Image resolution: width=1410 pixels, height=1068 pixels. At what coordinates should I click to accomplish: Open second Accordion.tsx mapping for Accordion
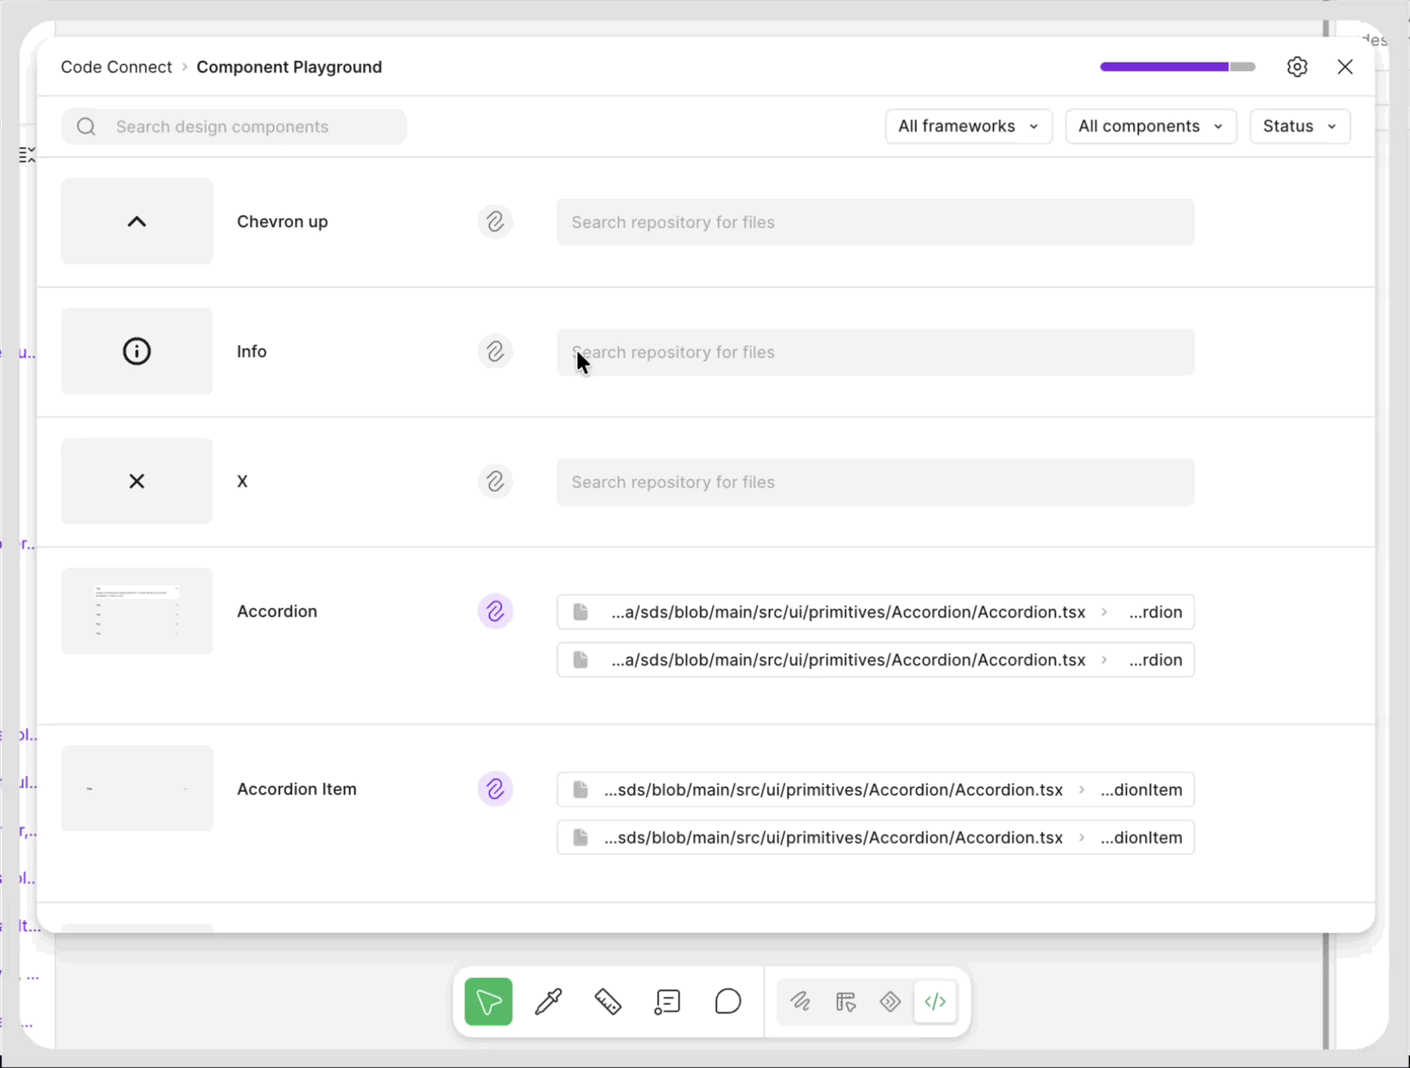pyautogui.click(x=875, y=659)
